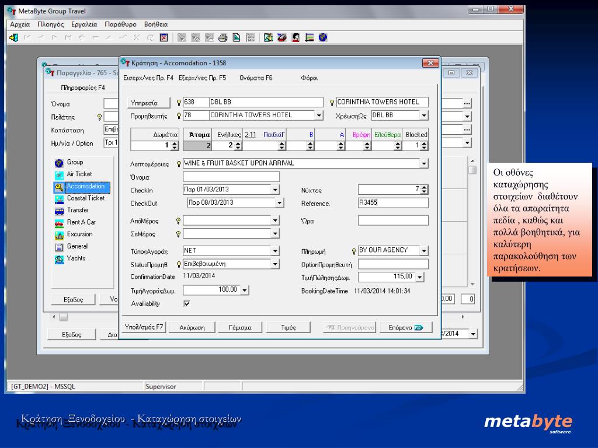This screenshot has width=598, height=448.
Task: Switch to the Ονόματα F6 tab
Action: tap(256, 78)
